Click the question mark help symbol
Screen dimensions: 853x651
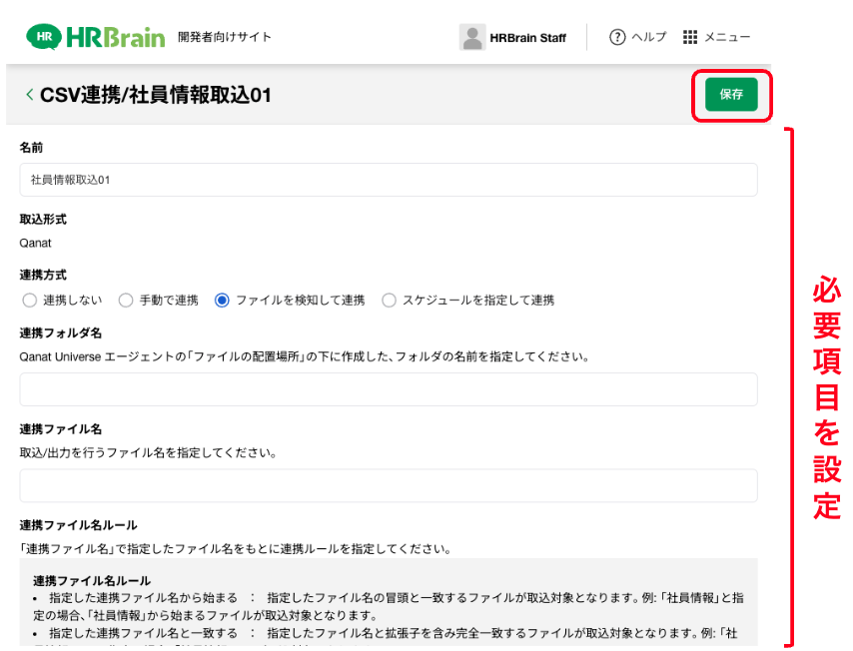pos(617,37)
